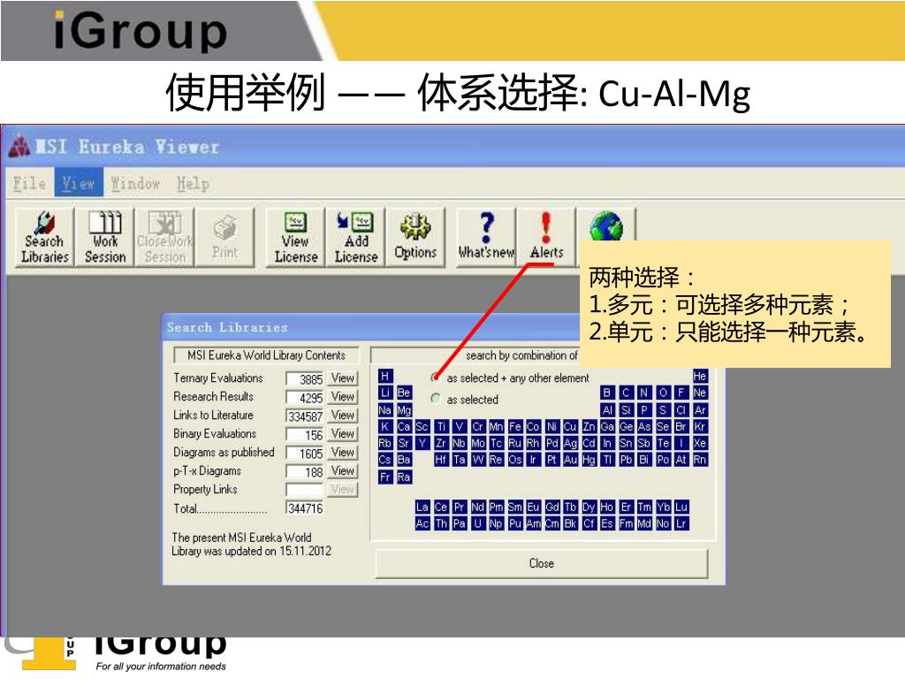Select the La lanthanide element button

(422, 507)
